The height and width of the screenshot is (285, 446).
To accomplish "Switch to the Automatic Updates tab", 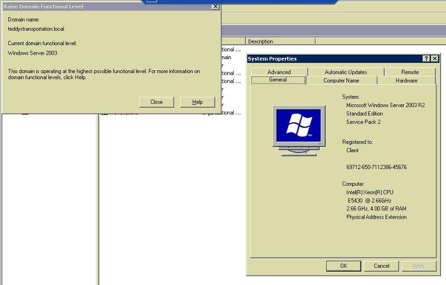I will pos(346,72).
